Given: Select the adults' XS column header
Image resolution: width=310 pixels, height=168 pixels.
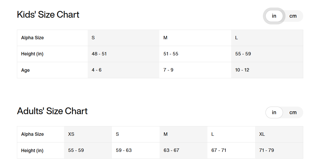Looking at the screenshot, I should pyautogui.click(x=88, y=134).
